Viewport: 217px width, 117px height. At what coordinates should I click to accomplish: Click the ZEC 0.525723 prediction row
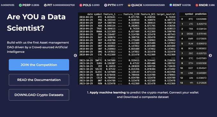tap(193, 53)
